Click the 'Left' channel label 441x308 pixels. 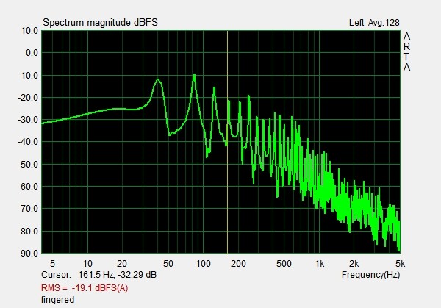(356, 23)
